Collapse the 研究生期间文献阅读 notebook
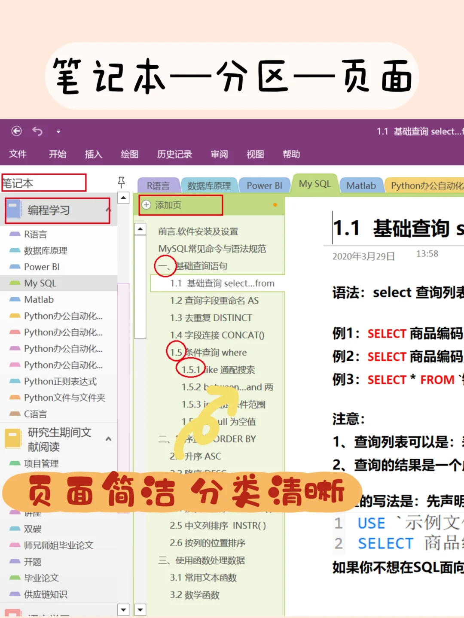This screenshot has width=464, height=618. (x=108, y=439)
